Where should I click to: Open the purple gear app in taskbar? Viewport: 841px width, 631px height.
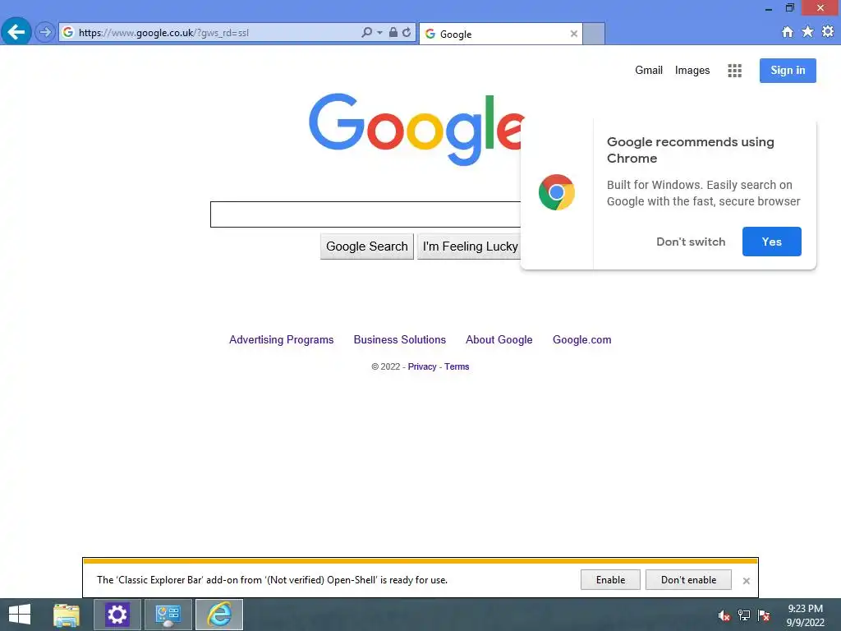tap(117, 615)
